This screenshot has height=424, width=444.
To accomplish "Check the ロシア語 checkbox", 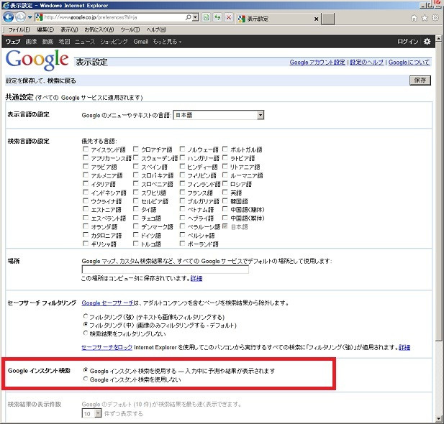I will click(225, 183).
